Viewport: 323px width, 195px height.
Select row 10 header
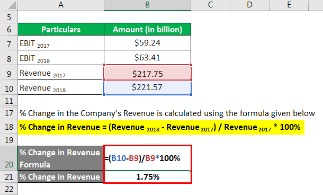click(9, 88)
